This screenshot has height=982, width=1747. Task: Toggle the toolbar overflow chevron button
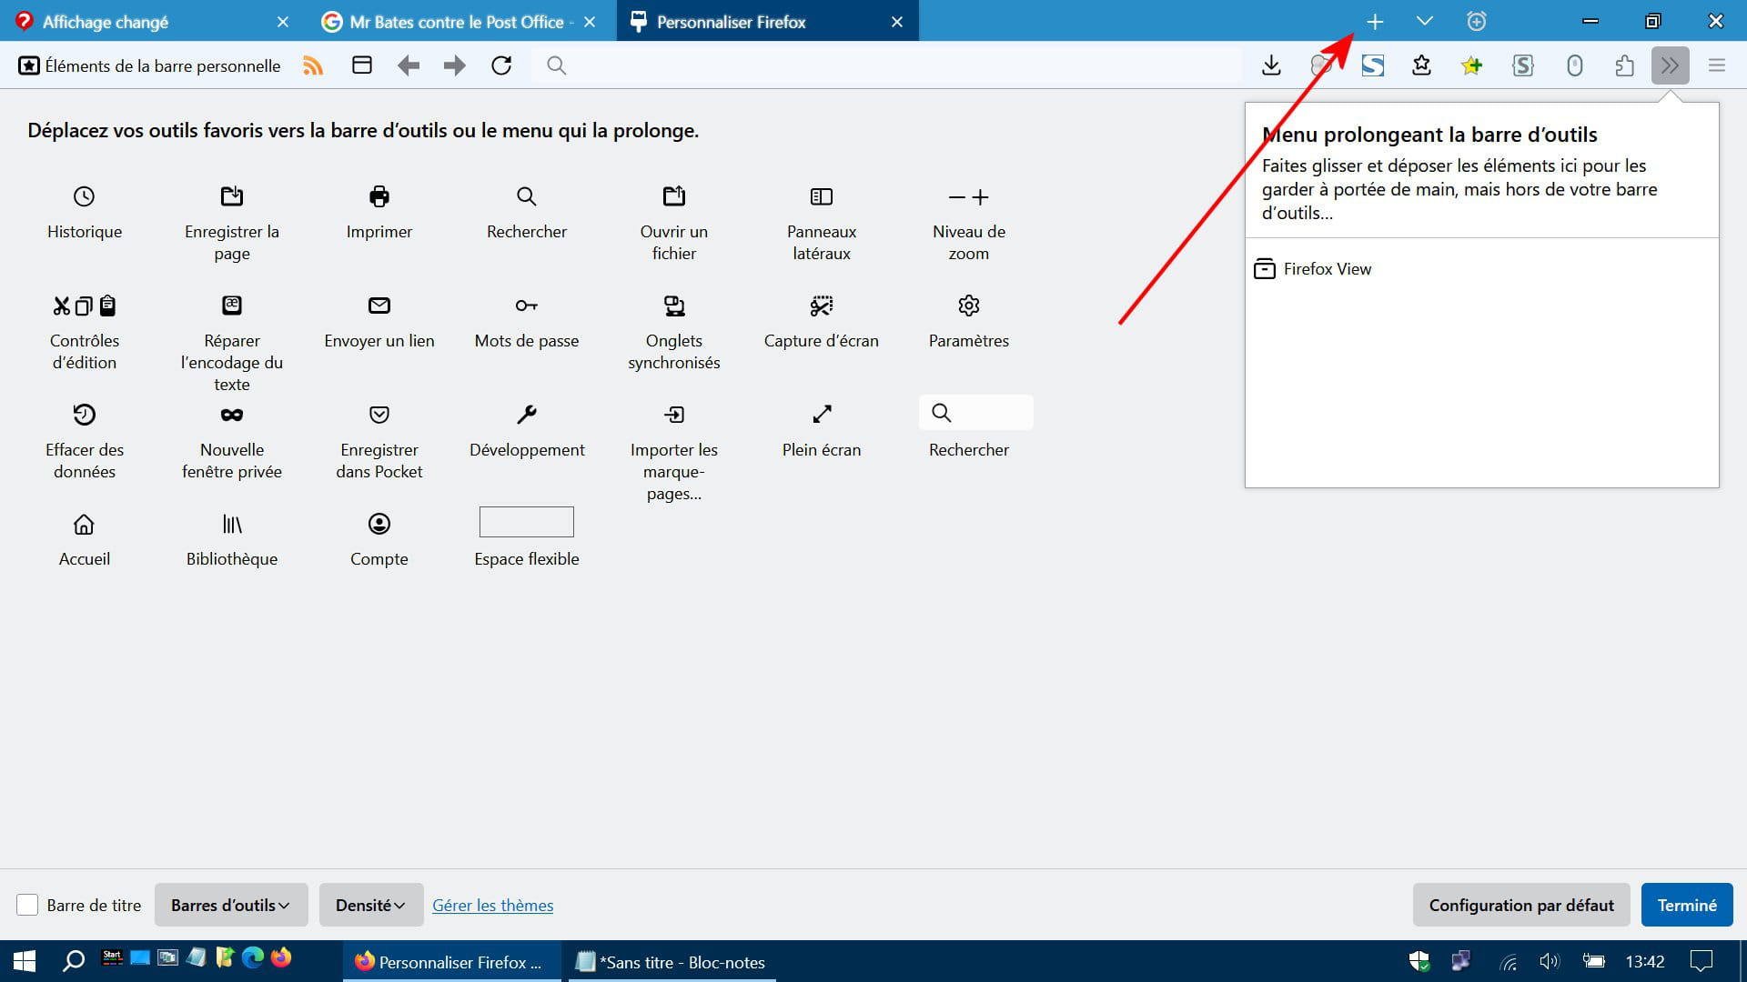coord(1670,65)
